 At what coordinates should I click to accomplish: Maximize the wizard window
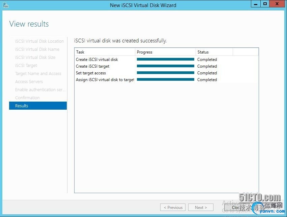[x=265, y=4]
